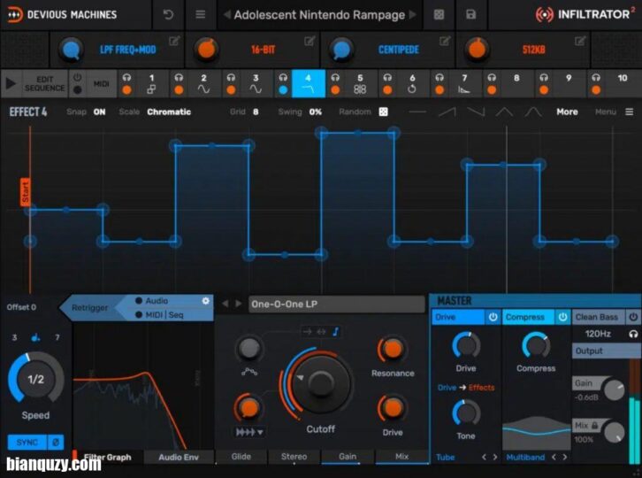The image size is (642, 478).
Task: Click the Random dice icon
Action: [383, 112]
